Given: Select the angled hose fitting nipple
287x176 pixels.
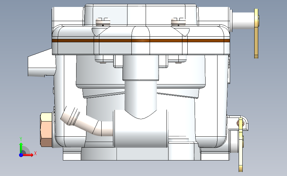Looking at the screenshot, I should pos(87,121).
